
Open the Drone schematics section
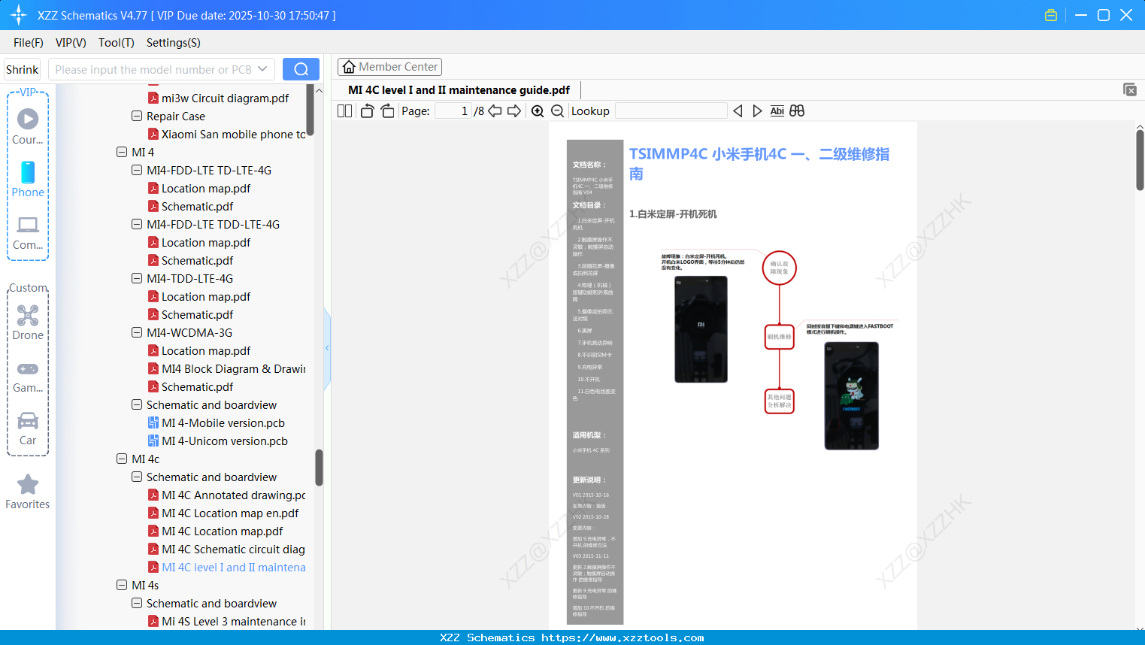tap(28, 322)
